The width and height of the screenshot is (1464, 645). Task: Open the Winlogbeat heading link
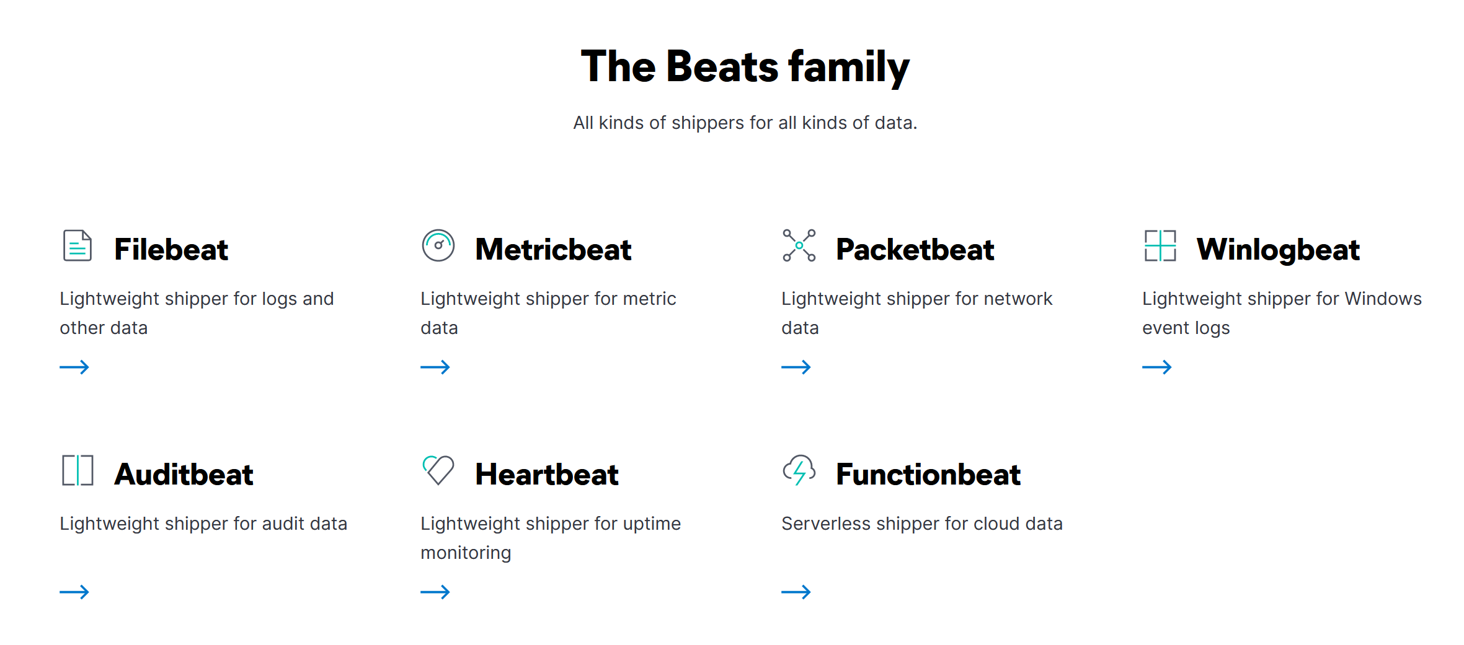point(1278,250)
